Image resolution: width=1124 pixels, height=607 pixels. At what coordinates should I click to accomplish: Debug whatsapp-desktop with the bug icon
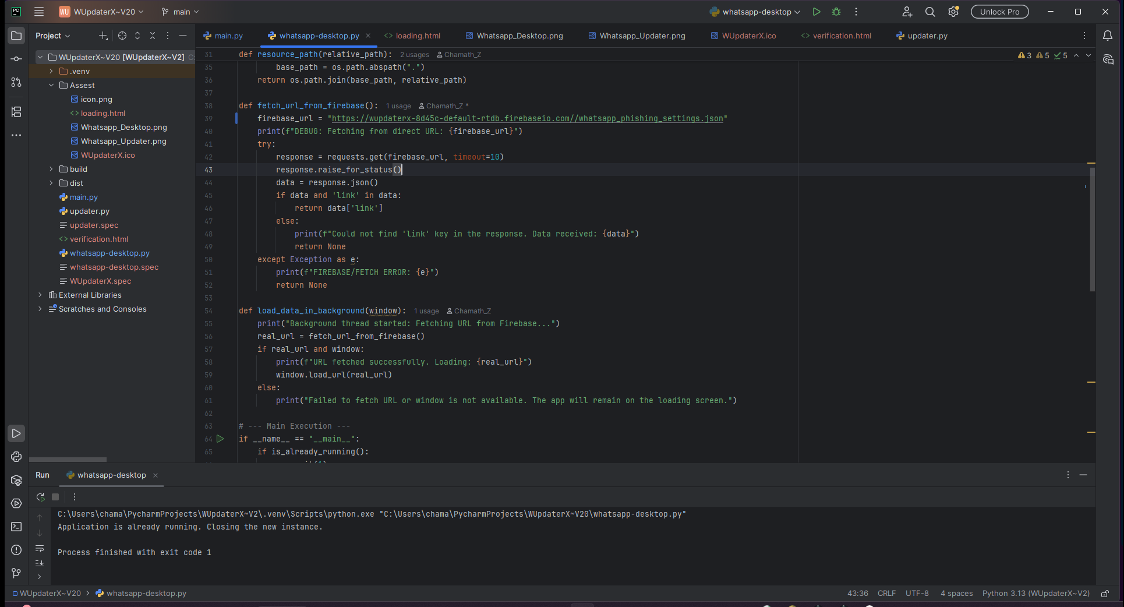[x=836, y=12]
